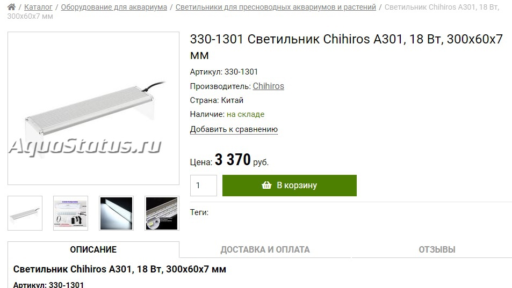Open the ОТЗЫВЫ tab
The height and width of the screenshot is (288, 512).
point(437,249)
